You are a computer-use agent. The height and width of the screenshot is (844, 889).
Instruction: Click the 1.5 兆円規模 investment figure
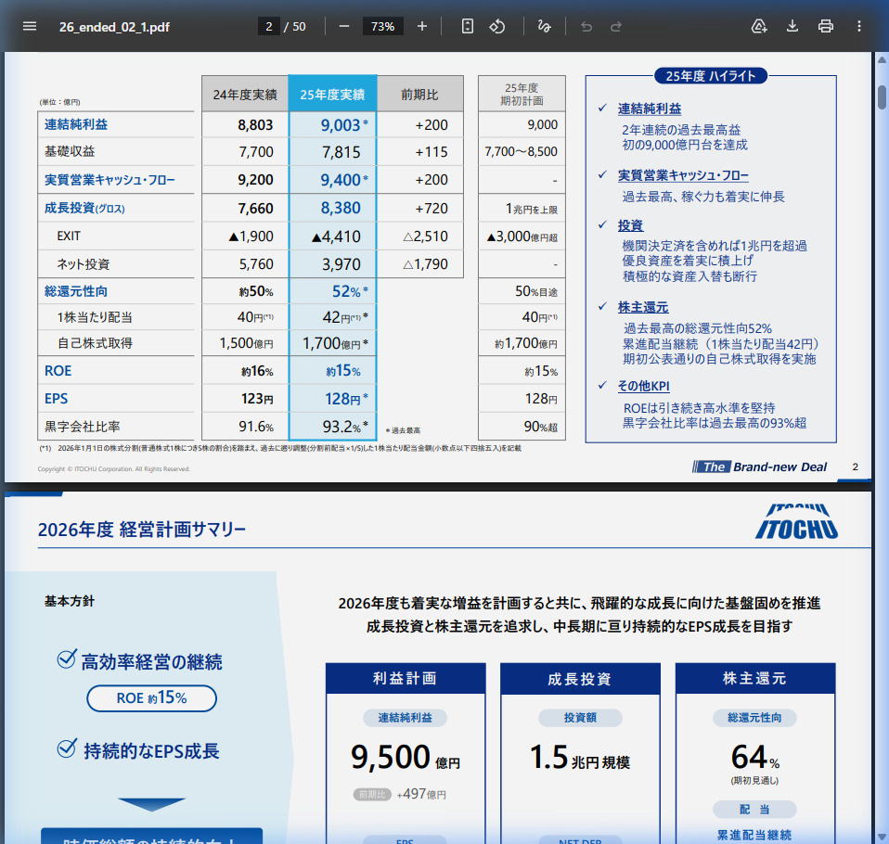coord(579,757)
